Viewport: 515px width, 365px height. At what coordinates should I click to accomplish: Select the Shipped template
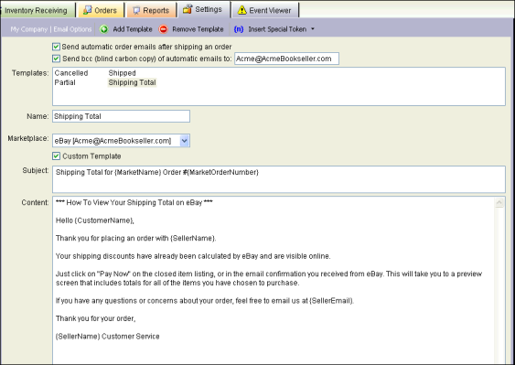coord(122,73)
